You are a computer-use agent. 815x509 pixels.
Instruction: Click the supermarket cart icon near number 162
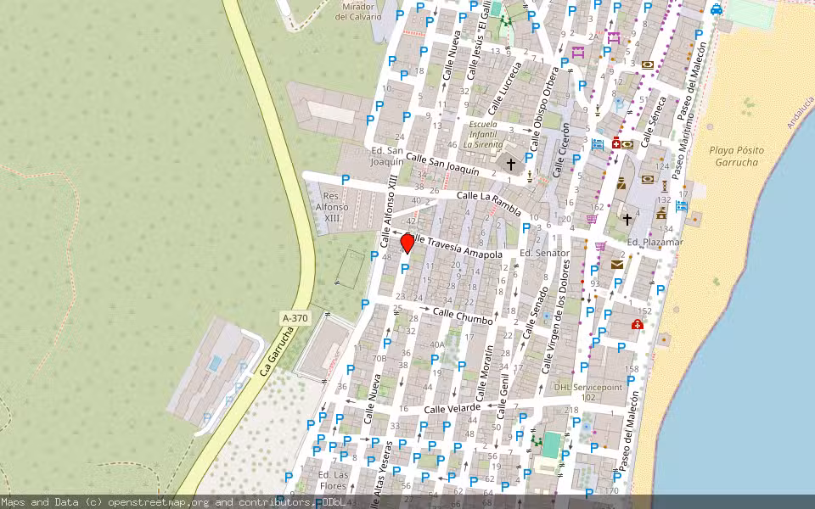click(592, 219)
